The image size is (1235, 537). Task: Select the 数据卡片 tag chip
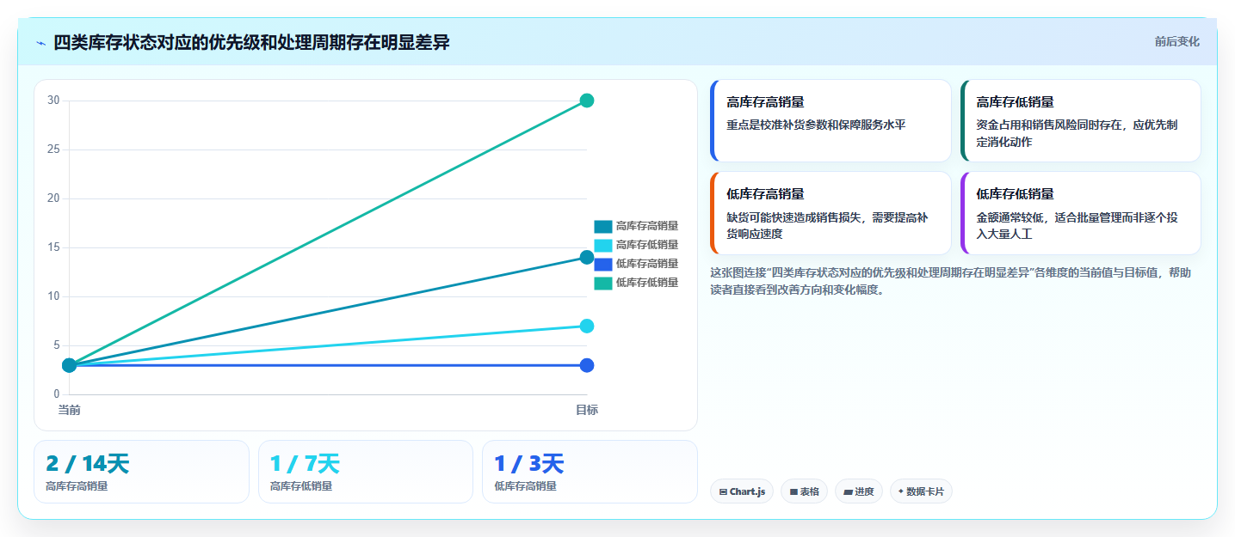[x=921, y=491]
